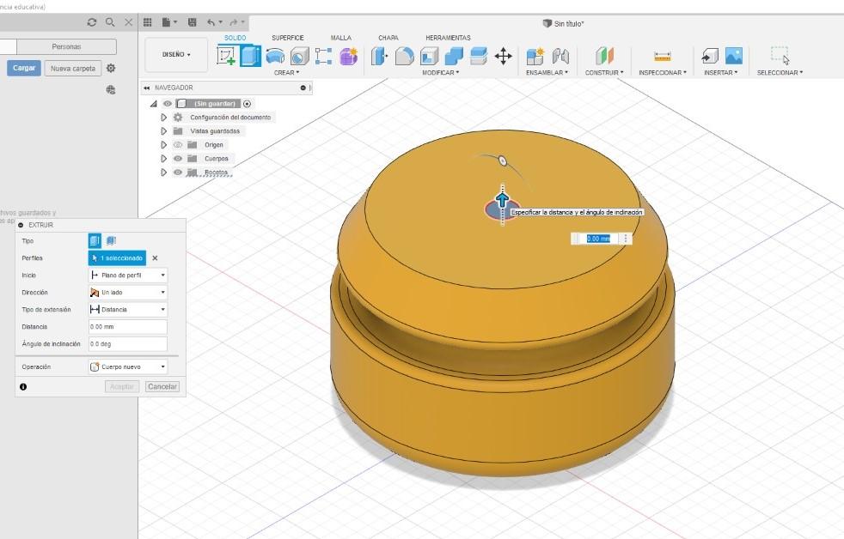The height and width of the screenshot is (539, 844).
Task: Open the File menu dropdown
Action: [169, 22]
